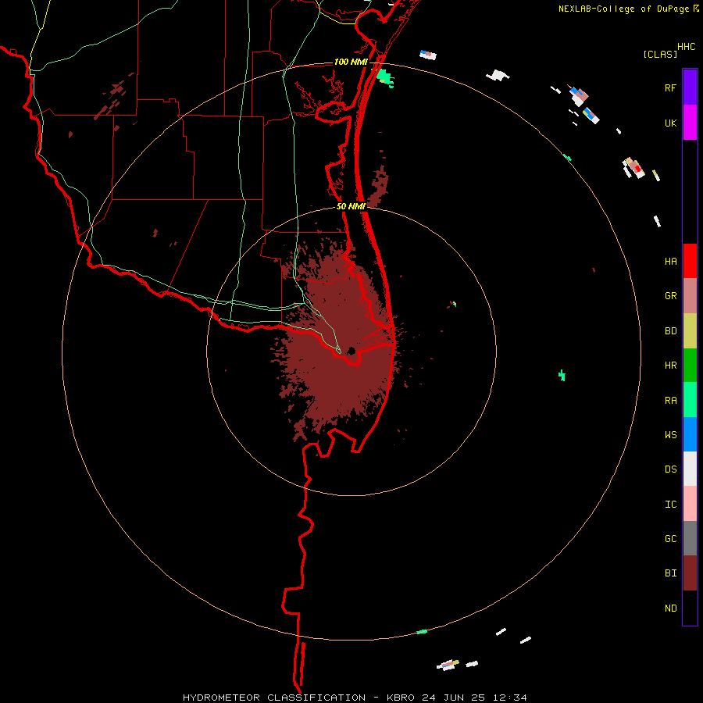This screenshot has width=703, height=703.
Task: Click the white echo east of the 100 NMI label
Action: pyautogui.click(x=498, y=75)
